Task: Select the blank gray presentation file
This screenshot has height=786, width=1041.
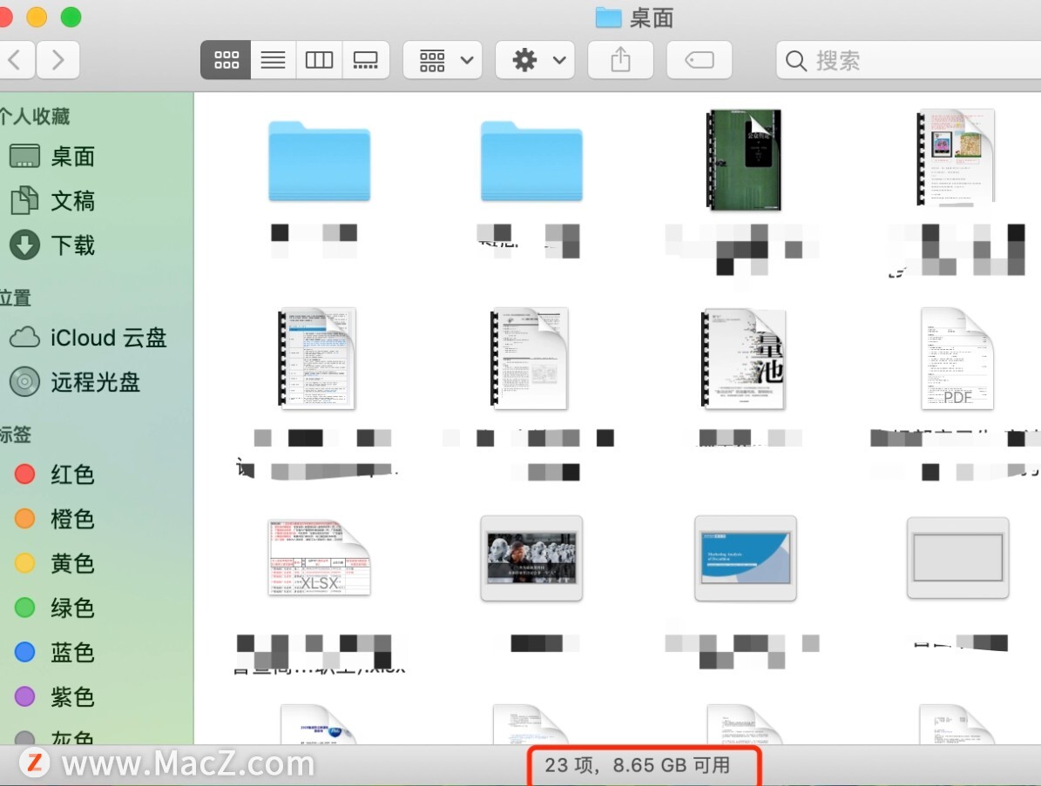Action: click(958, 559)
